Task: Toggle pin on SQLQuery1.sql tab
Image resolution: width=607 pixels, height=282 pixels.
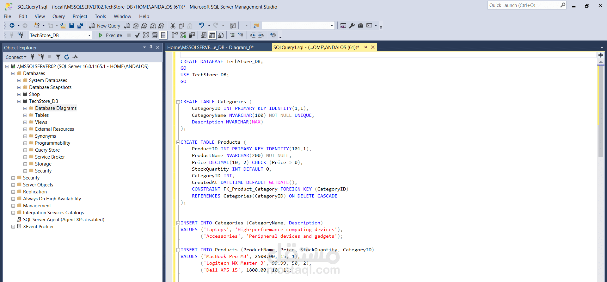Action: (365, 47)
